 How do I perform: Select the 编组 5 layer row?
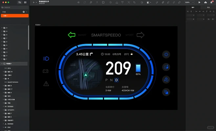click(14, 117)
